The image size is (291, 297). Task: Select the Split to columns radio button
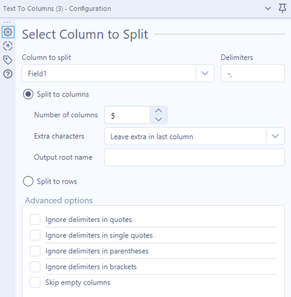pyautogui.click(x=28, y=94)
